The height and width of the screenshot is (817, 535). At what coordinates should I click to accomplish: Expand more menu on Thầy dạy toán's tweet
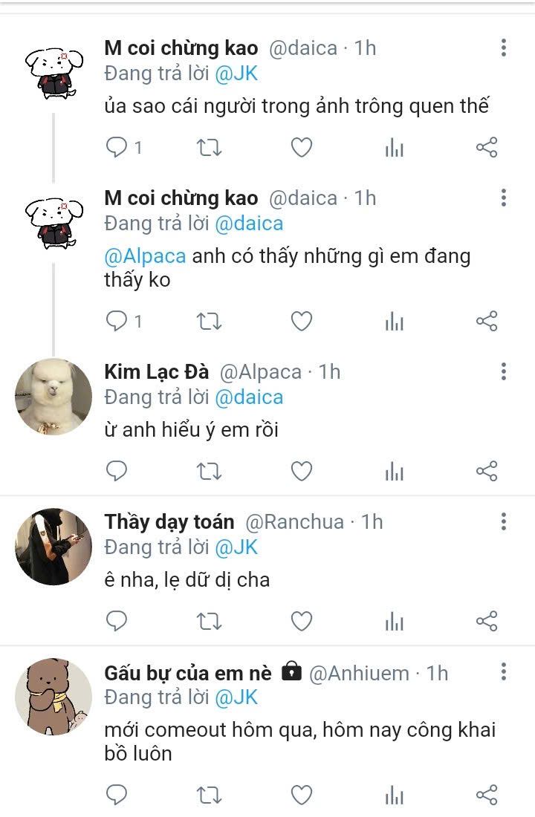504,521
